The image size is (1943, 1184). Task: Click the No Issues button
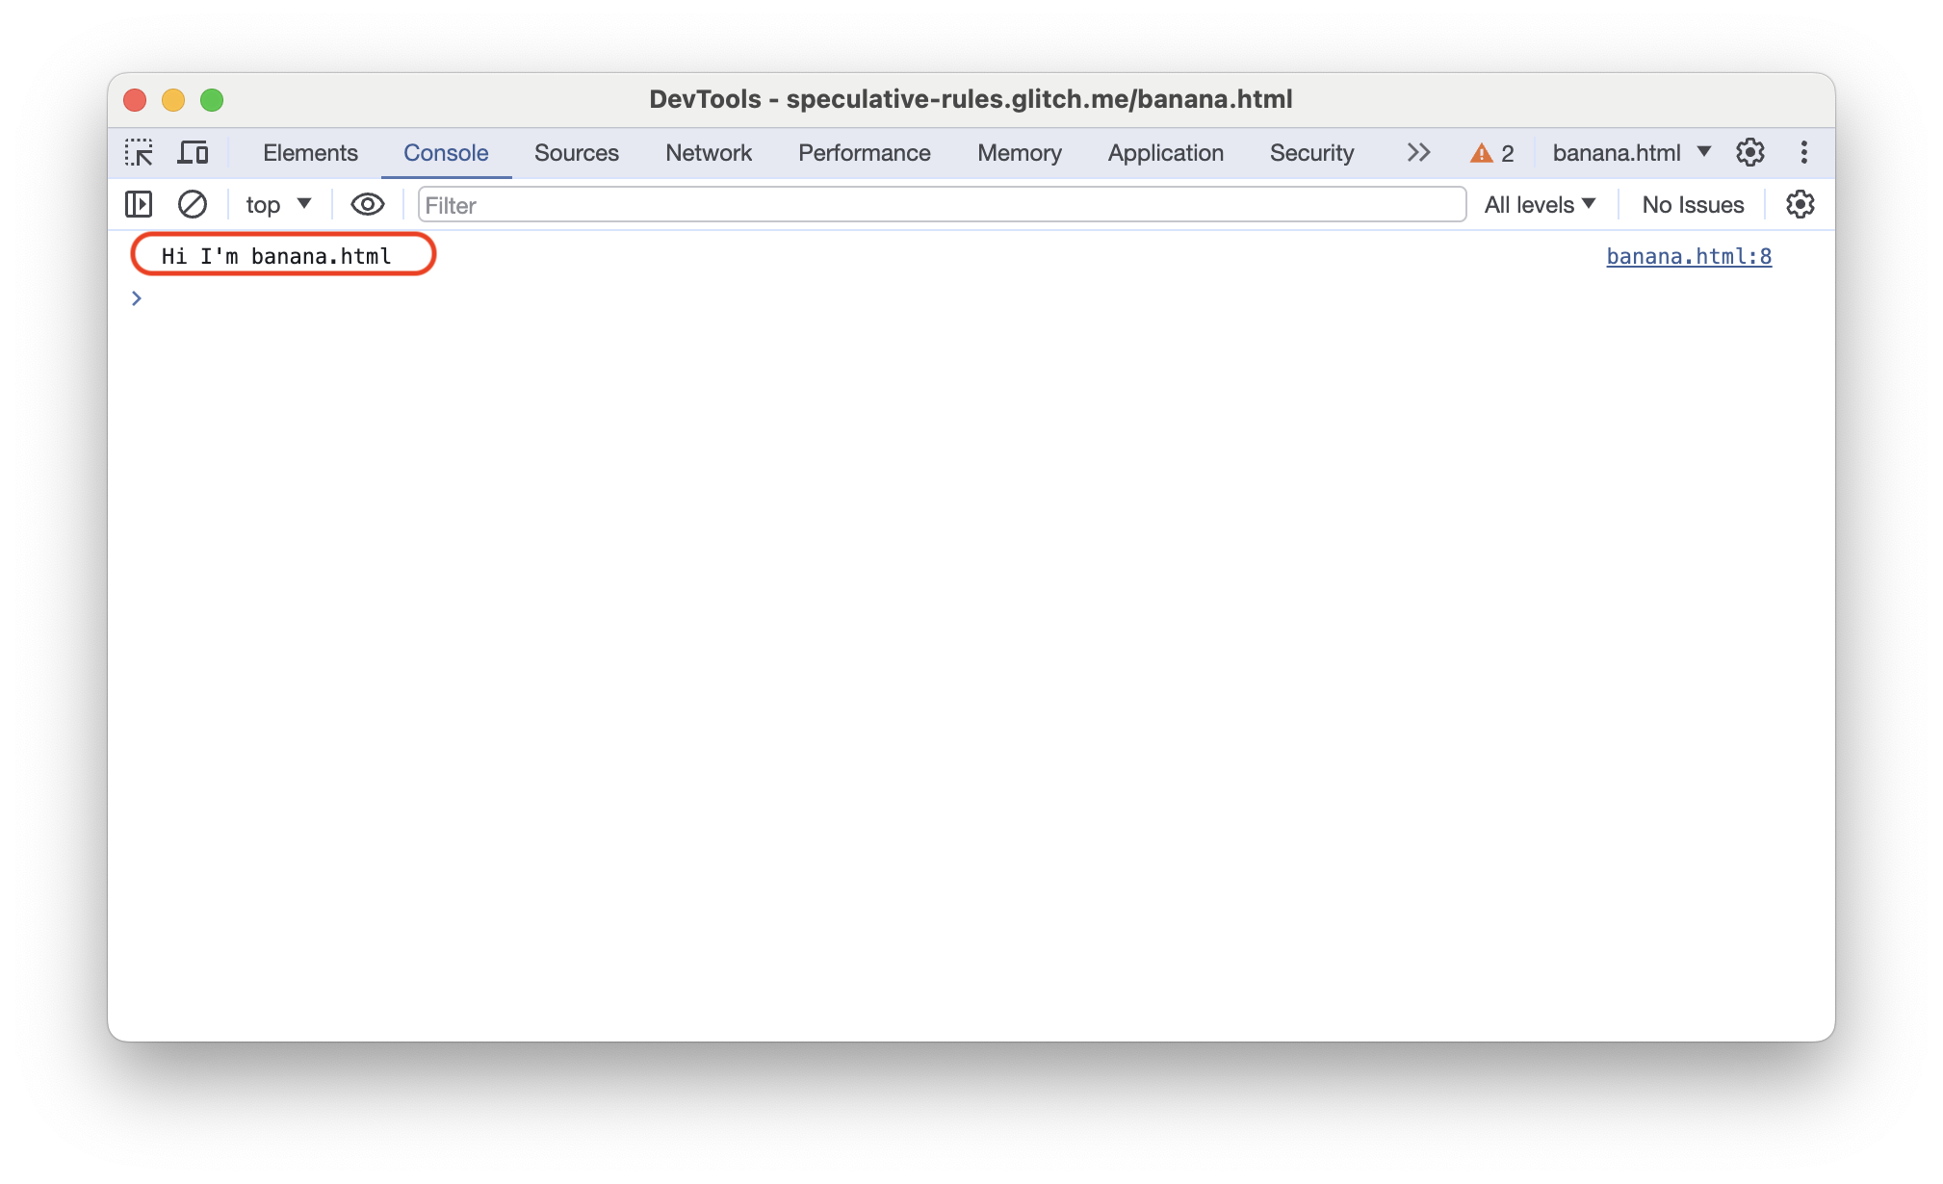tap(1692, 205)
